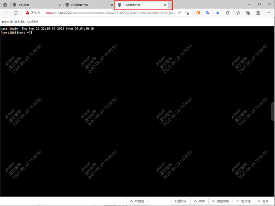Viewport: 275px width, 206px height.
Task: Click the translate extension icon
Action: coord(208,13)
